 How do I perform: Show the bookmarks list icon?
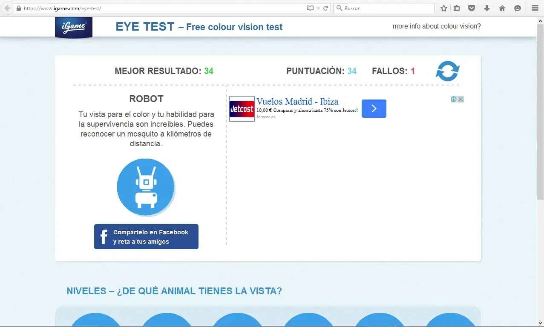[457, 8]
